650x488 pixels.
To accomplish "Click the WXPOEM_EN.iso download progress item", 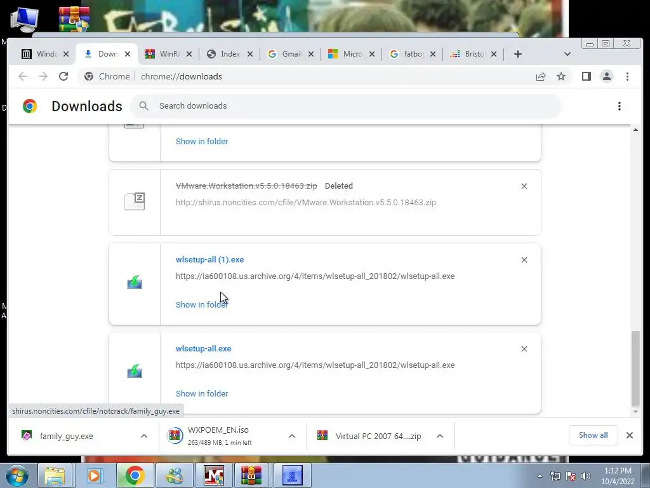I will [220, 436].
